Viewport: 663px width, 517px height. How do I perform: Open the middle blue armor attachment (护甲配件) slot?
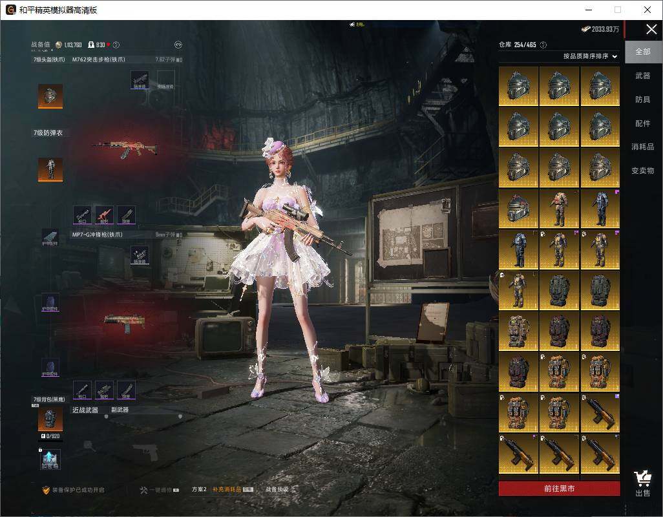(x=50, y=302)
